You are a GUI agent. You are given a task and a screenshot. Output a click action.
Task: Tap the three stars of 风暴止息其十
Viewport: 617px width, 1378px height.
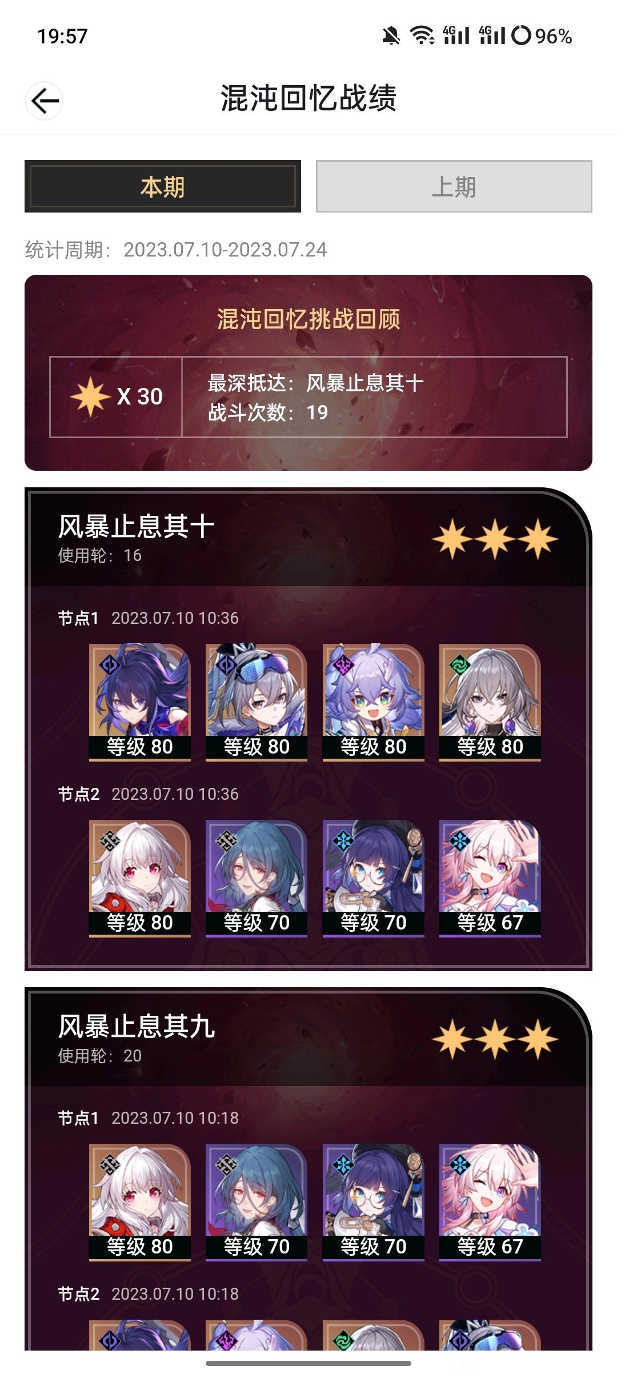(495, 539)
